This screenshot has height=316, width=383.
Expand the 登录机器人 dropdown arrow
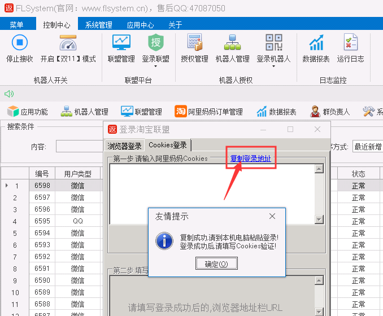[x=273, y=66]
